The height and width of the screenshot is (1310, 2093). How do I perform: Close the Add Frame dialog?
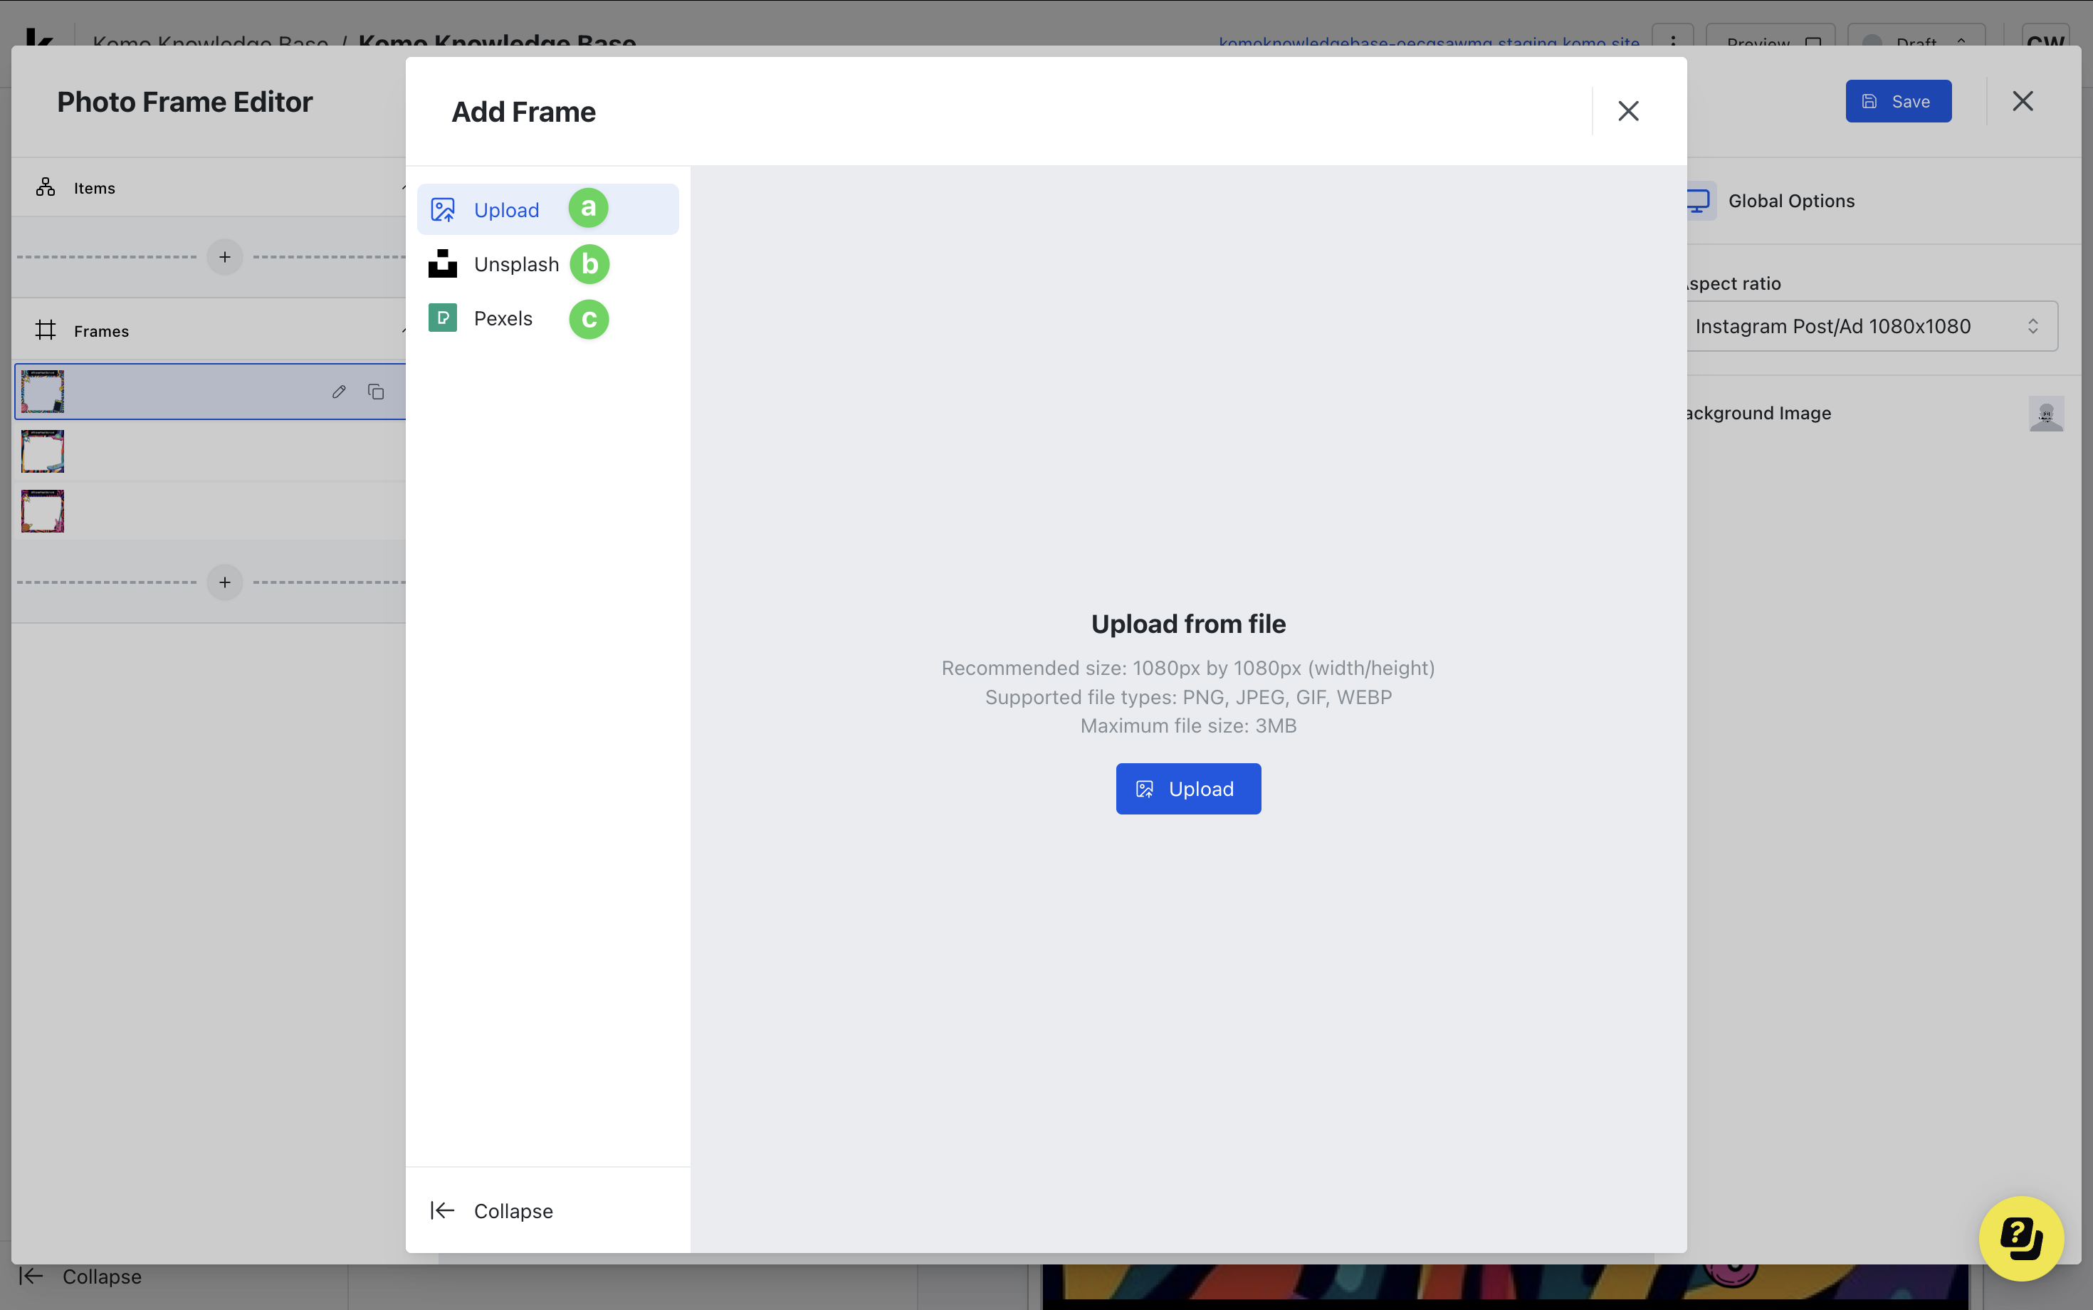point(1628,111)
